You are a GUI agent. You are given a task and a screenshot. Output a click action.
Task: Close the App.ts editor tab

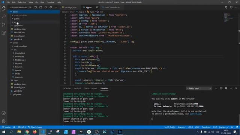coord(97,7)
